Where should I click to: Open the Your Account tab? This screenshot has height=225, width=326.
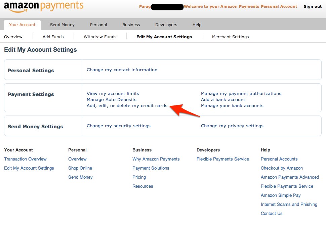click(x=22, y=25)
